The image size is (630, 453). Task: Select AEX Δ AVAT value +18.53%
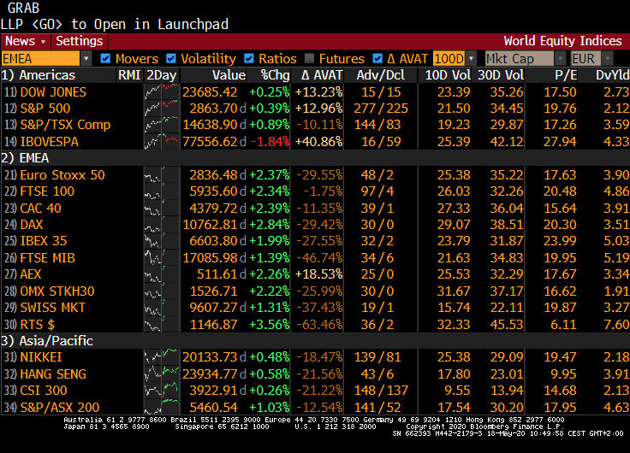(x=319, y=274)
